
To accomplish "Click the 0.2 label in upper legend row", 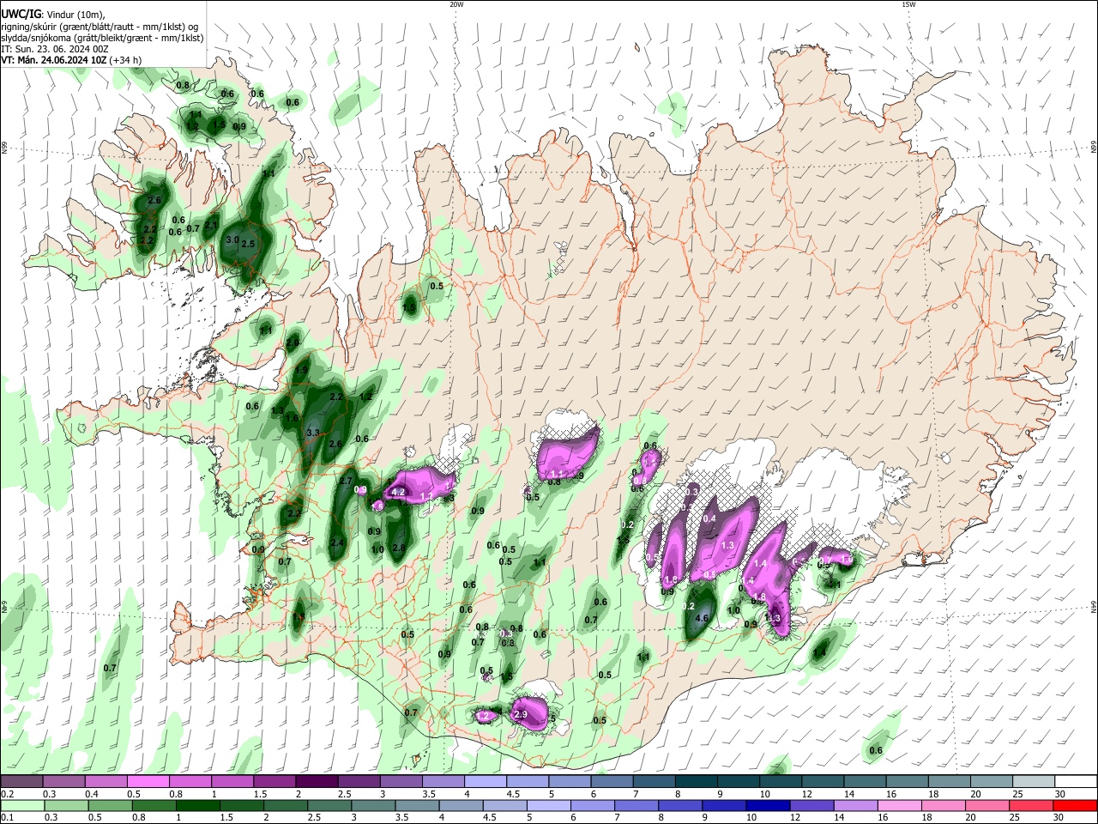I will pyautogui.click(x=8, y=794).
